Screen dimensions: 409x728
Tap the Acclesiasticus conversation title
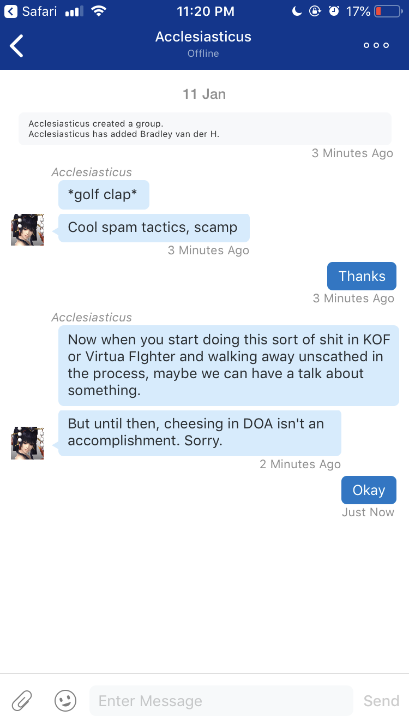coord(203,37)
